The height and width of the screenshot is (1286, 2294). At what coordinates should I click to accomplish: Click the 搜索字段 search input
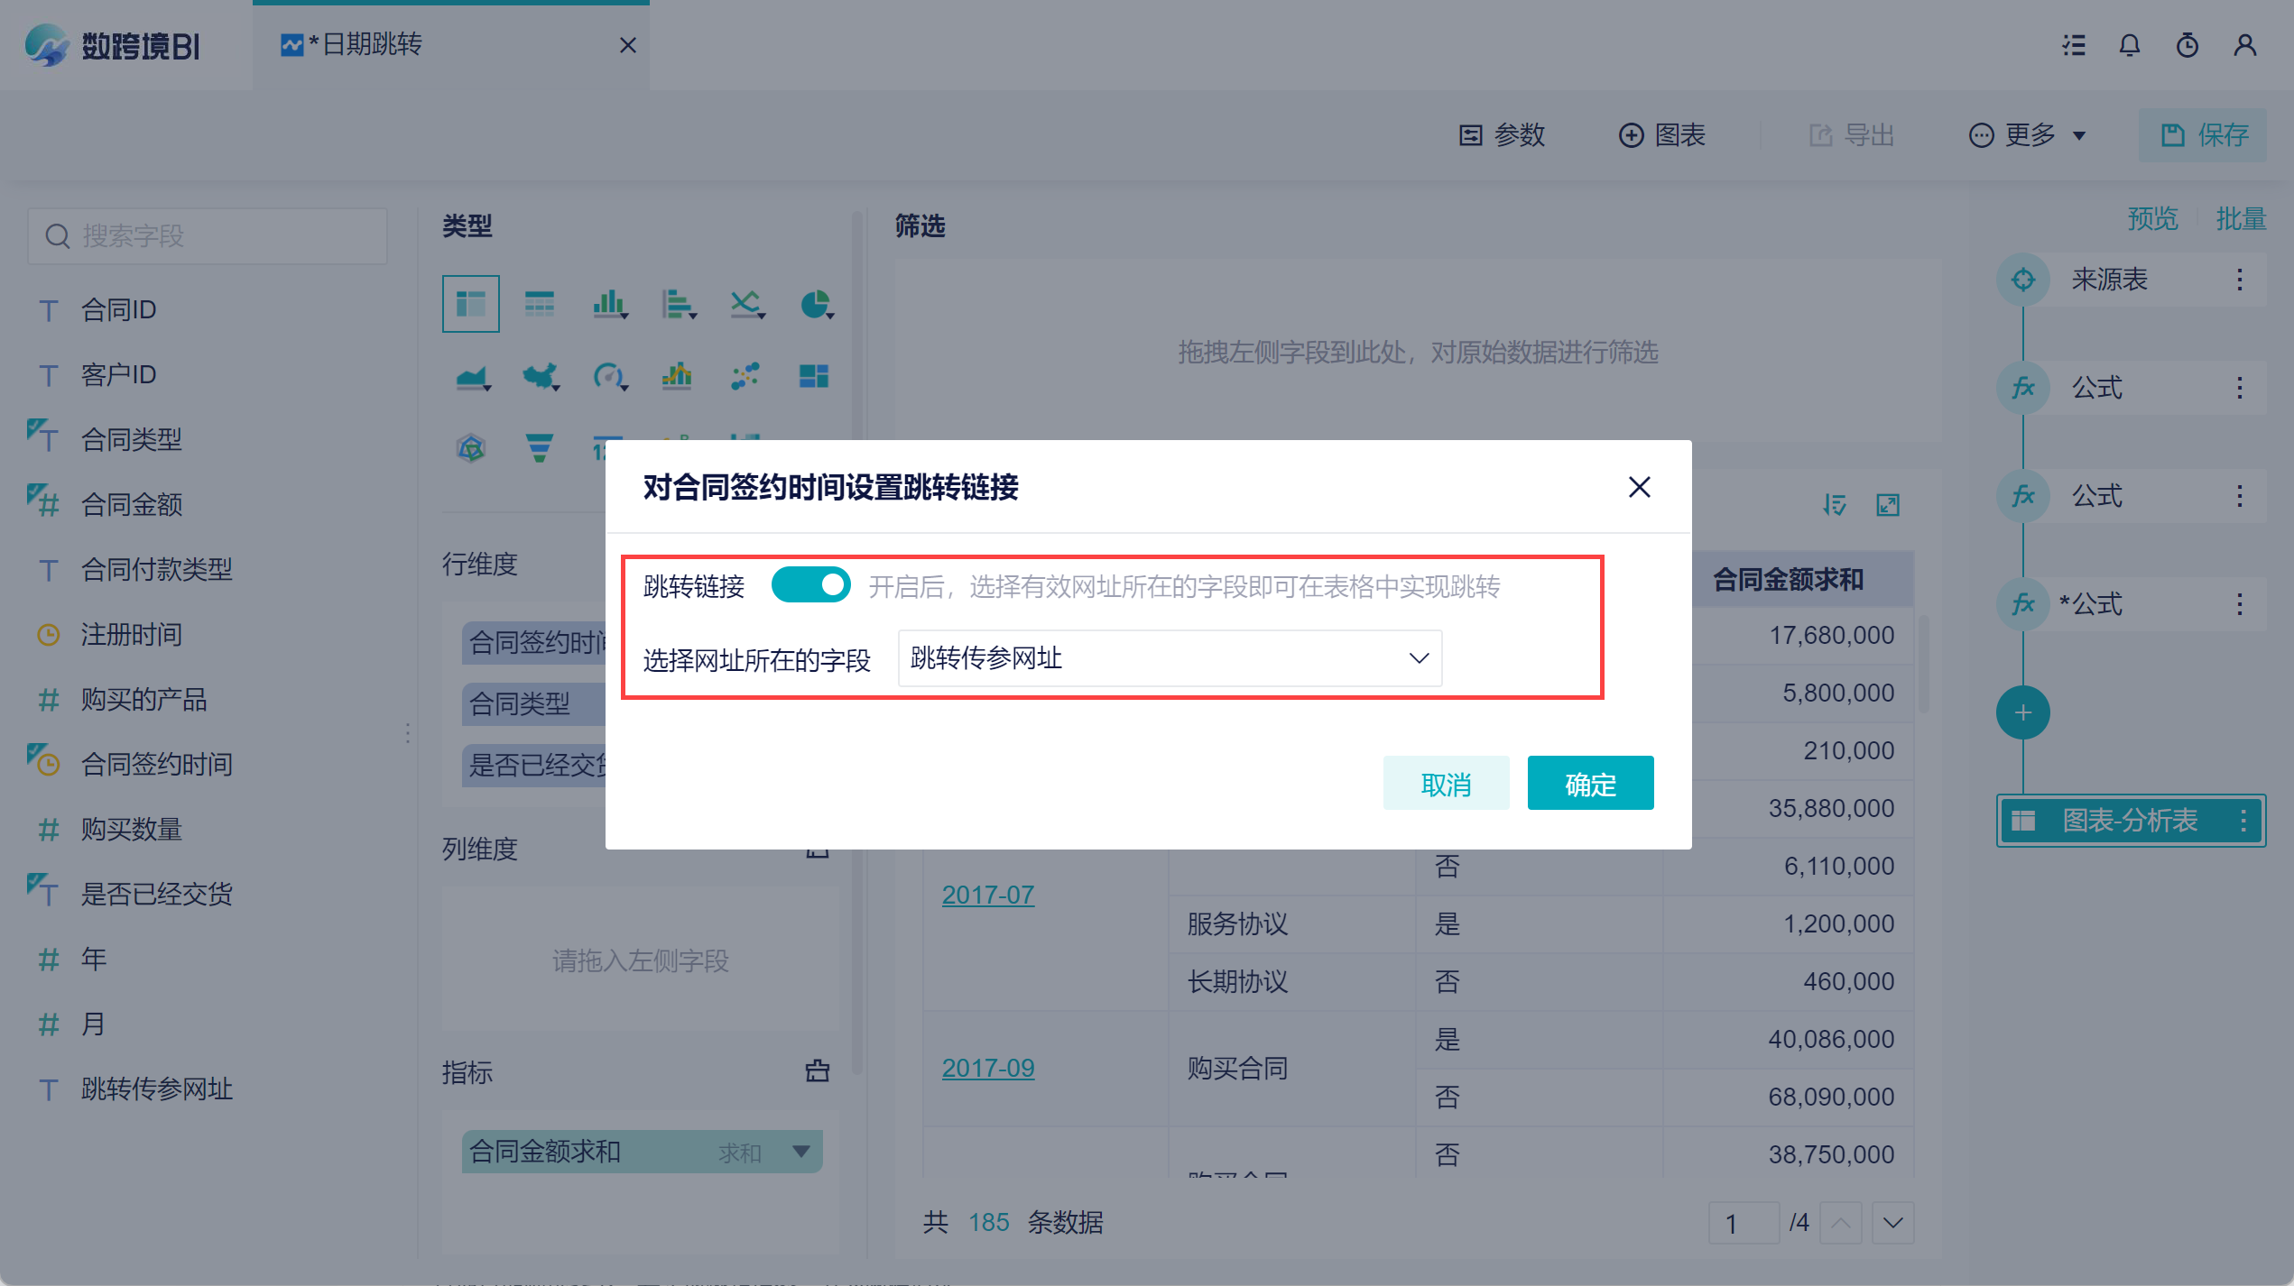tap(208, 236)
